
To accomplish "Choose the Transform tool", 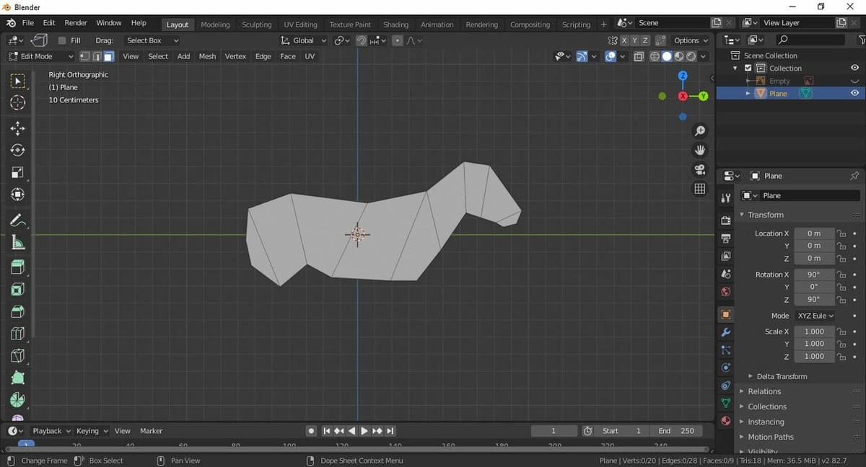I will [x=18, y=194].
